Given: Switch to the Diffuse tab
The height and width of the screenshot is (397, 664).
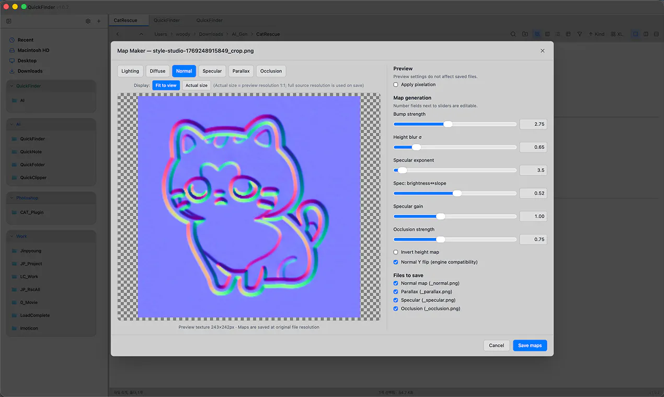Looking at the screenshot, I should pyautogui.click(x=157, y=71).
